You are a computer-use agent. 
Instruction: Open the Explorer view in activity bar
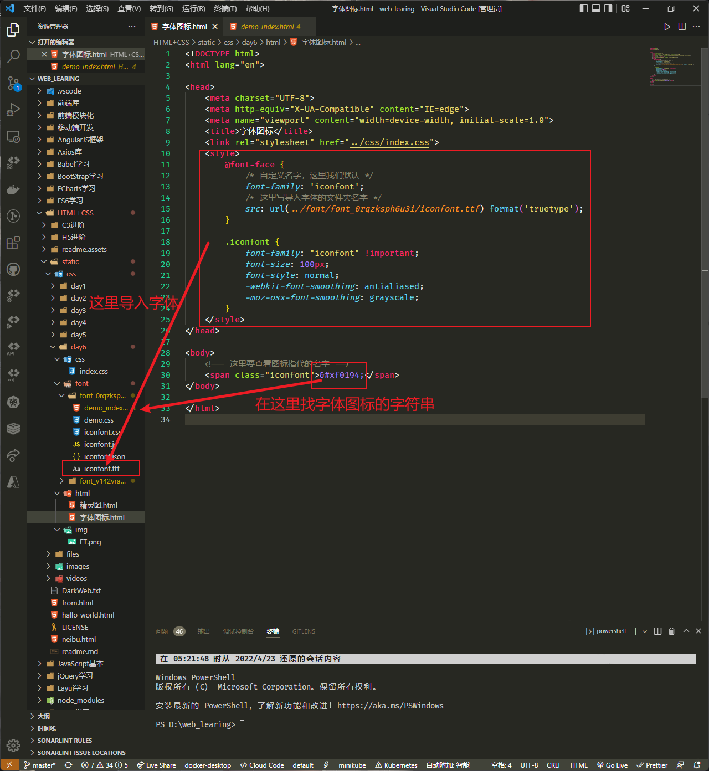pos(13,29)
